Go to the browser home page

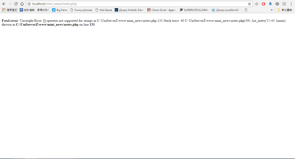(22, 4)
